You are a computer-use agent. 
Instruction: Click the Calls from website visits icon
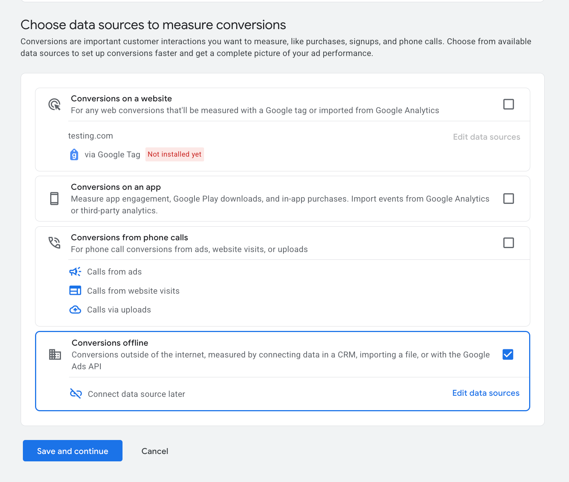75,291
